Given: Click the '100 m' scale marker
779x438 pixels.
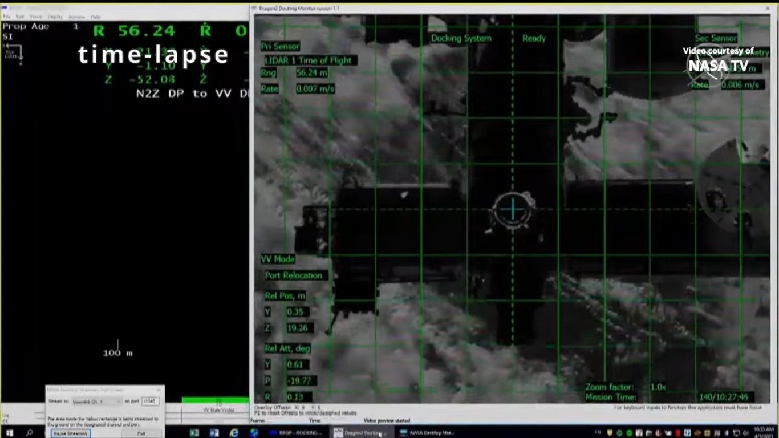Looking at the screenshot, I should 117,353.
